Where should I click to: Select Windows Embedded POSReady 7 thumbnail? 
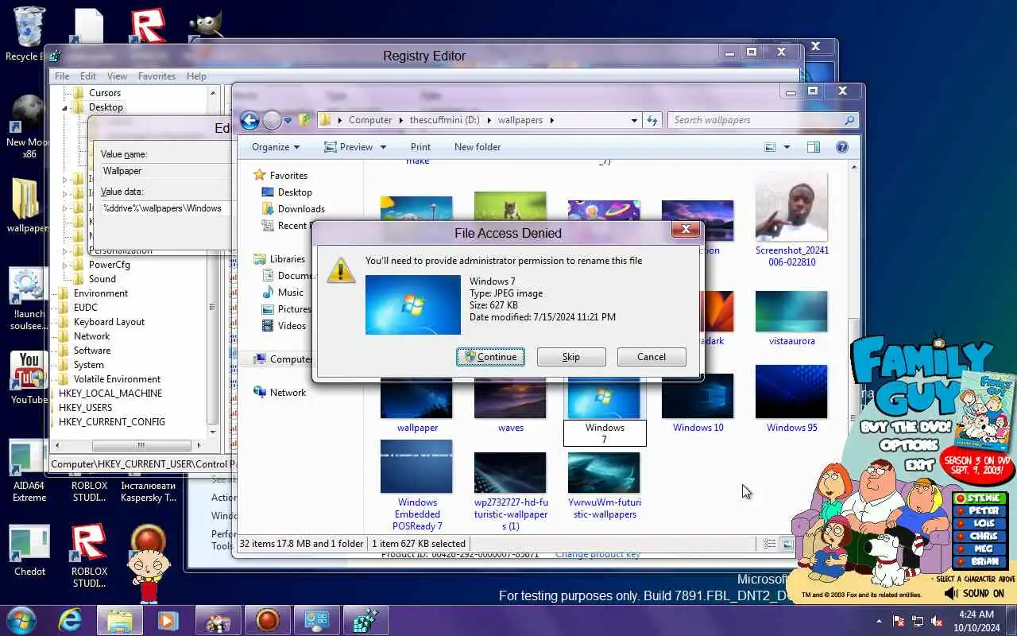point(416,467)
